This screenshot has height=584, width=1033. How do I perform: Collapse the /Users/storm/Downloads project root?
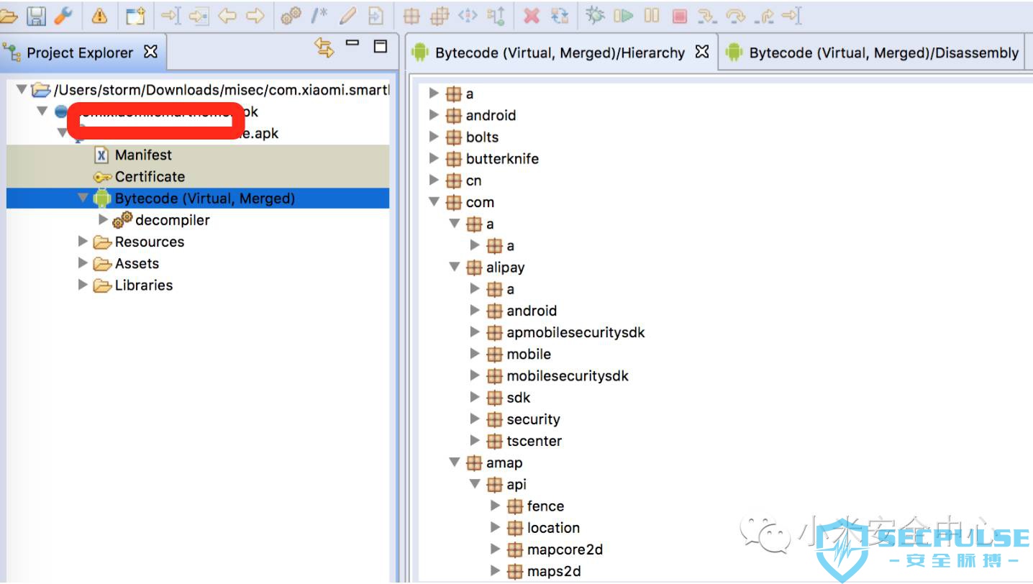[22, 90]
